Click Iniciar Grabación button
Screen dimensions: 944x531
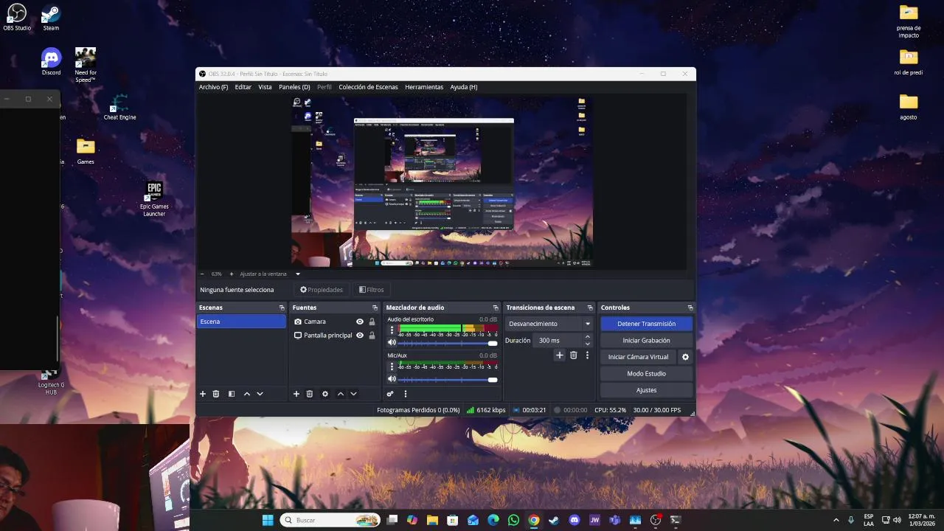pyautogui.click(x=647, y=341)
